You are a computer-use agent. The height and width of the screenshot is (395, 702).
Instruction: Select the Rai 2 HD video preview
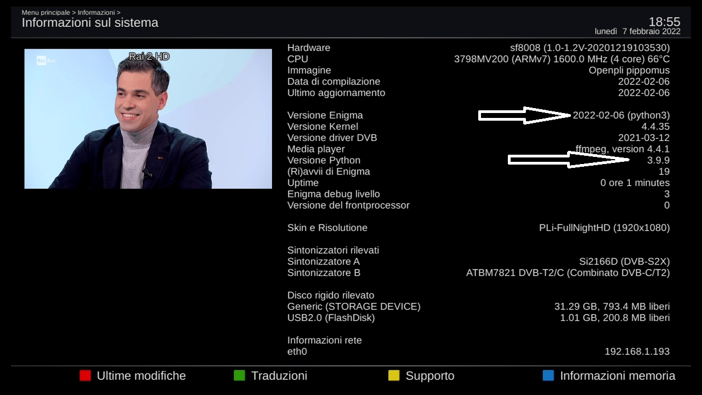[148, 119]
